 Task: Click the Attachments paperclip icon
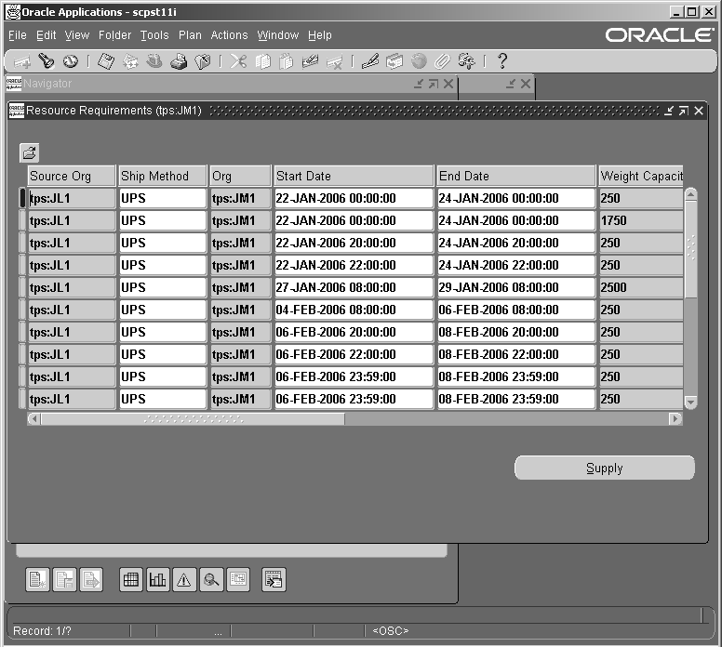pos(443,61)
